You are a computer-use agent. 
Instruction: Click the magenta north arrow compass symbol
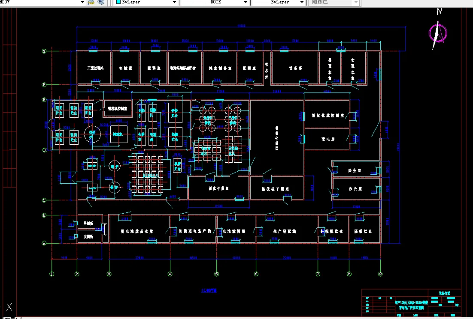pos(438,32)
